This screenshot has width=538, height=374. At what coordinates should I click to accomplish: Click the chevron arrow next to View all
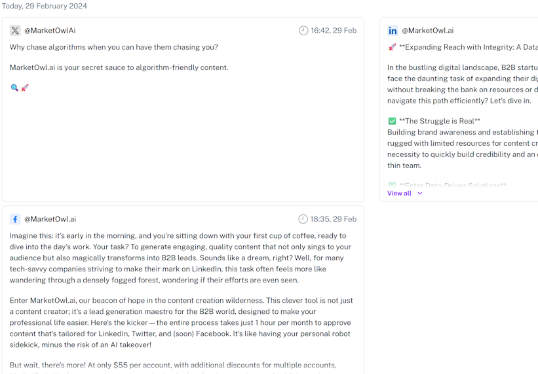420,194
